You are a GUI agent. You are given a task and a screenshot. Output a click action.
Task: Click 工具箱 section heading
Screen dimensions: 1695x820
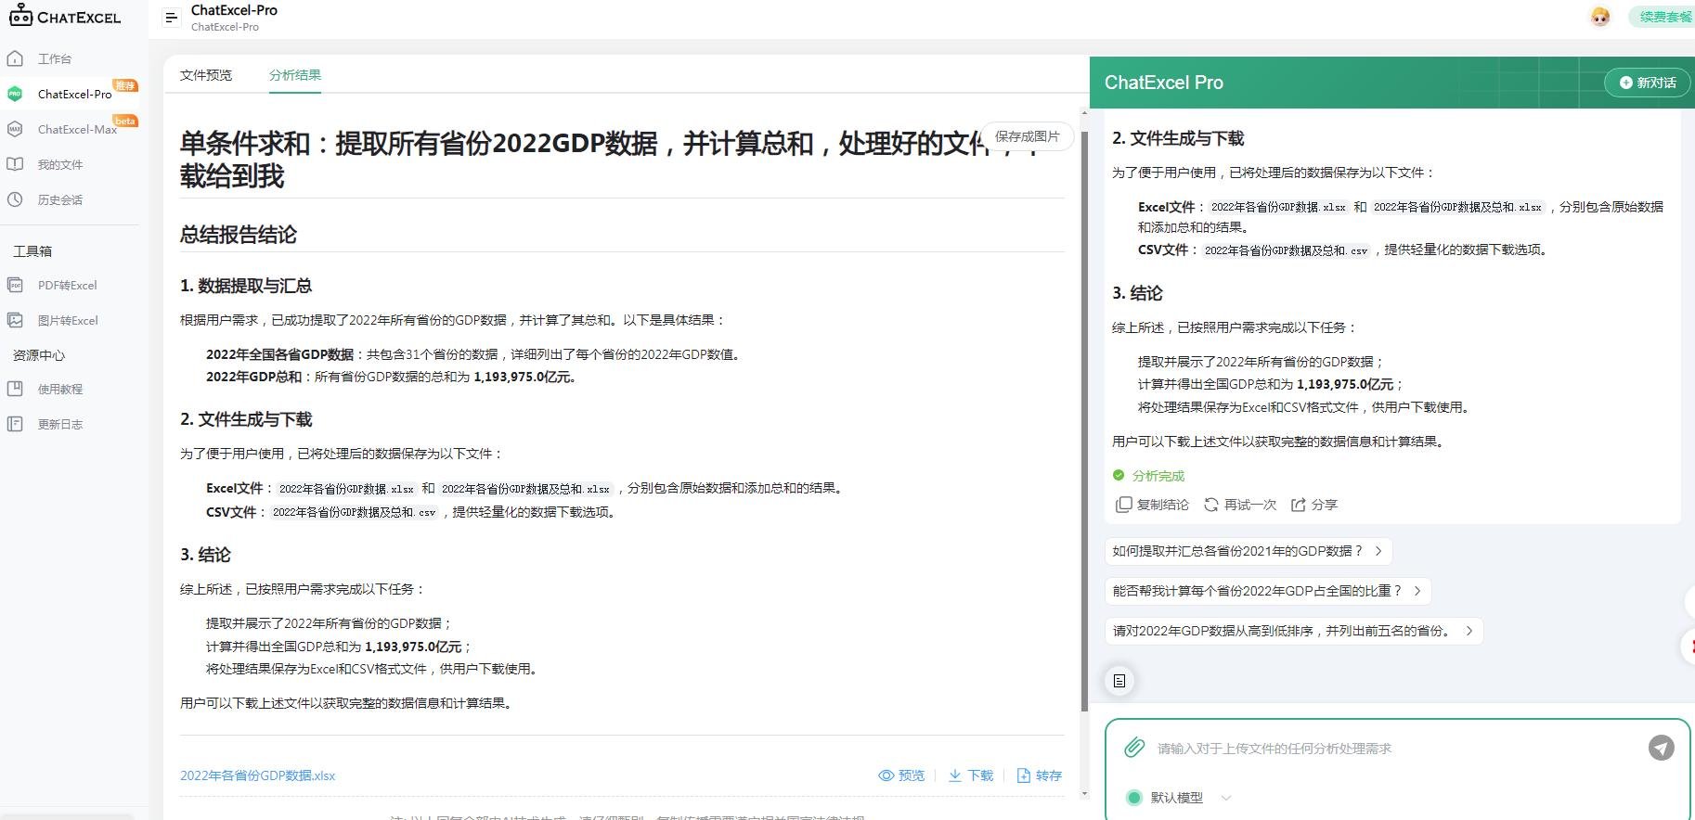pyautogui.click(x=32, y=251)
